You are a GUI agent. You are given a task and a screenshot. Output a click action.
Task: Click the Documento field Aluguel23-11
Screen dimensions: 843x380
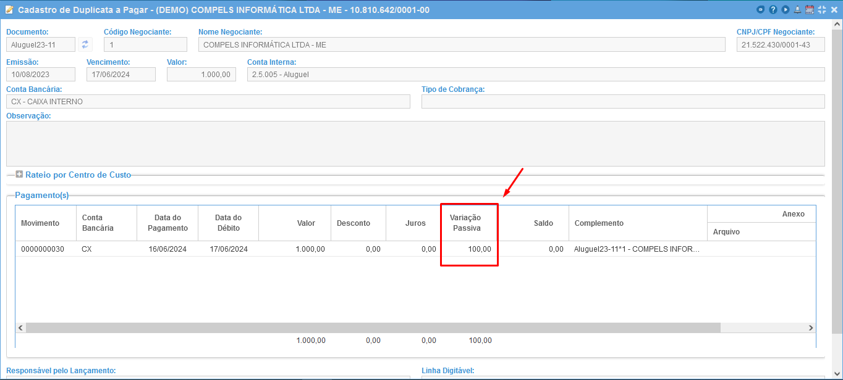pos(41,44)
